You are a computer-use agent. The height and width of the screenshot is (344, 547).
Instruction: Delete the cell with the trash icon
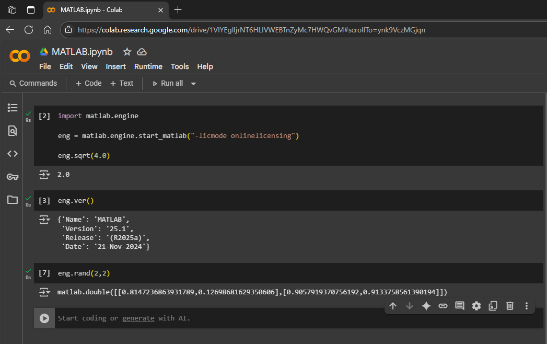(x=510, y=306)
